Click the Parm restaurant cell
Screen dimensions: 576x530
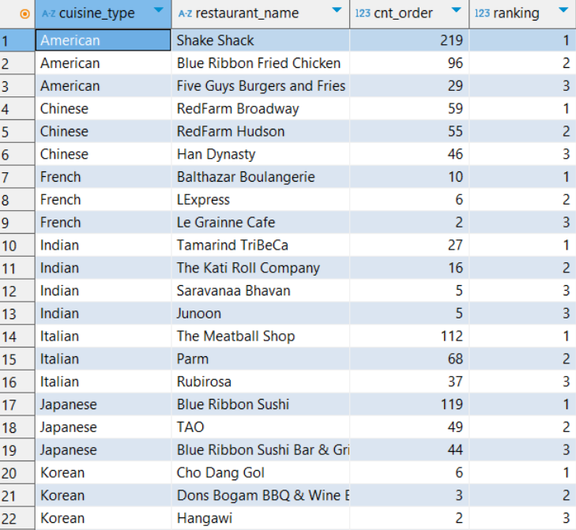coord(261,359)
